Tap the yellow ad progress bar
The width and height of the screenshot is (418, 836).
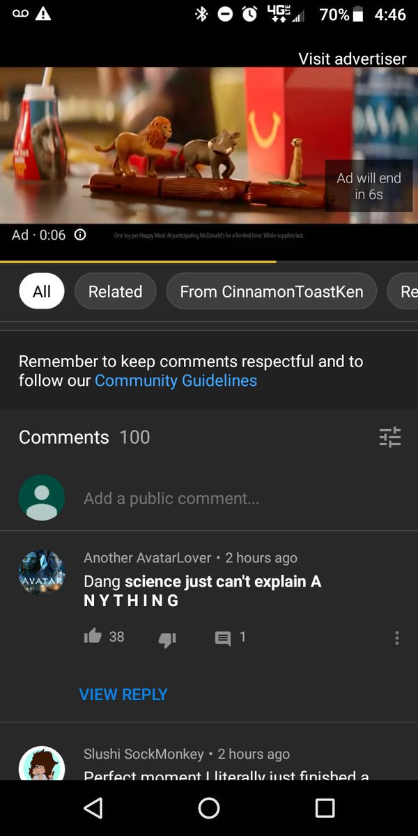[138, 262]
